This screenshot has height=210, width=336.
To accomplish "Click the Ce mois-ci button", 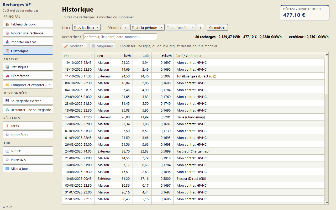I will pos(217,28).
